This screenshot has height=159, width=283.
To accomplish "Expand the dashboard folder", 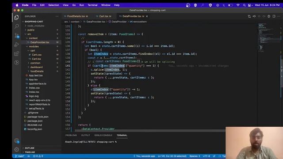I will click(x=36, y=67).
